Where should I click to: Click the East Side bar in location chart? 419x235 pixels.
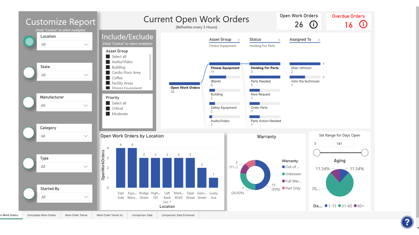tap(121, 168)
